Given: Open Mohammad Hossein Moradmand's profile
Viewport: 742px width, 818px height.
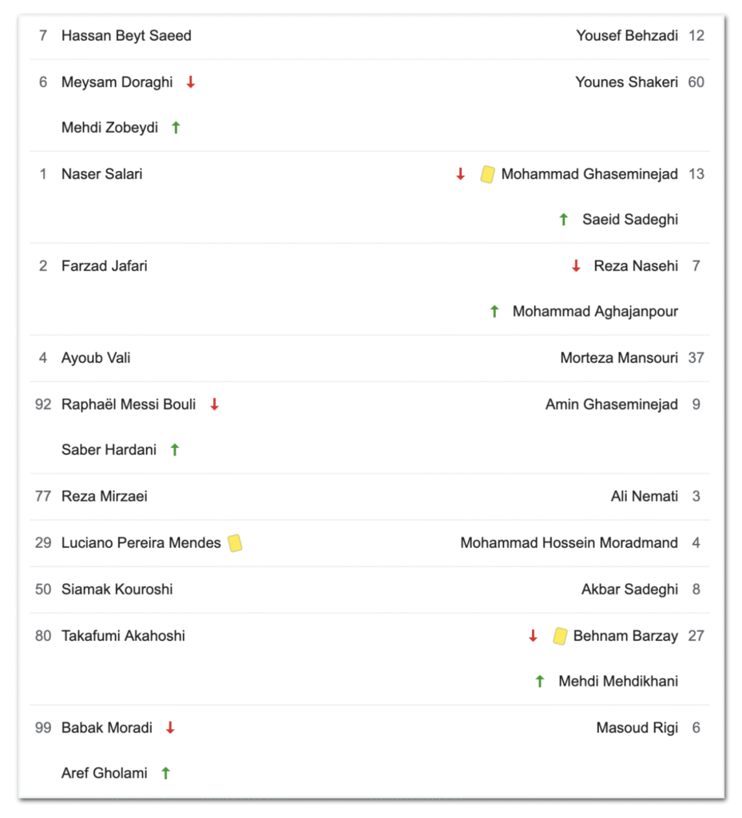Looking at the screenshot, I should 569,543.
